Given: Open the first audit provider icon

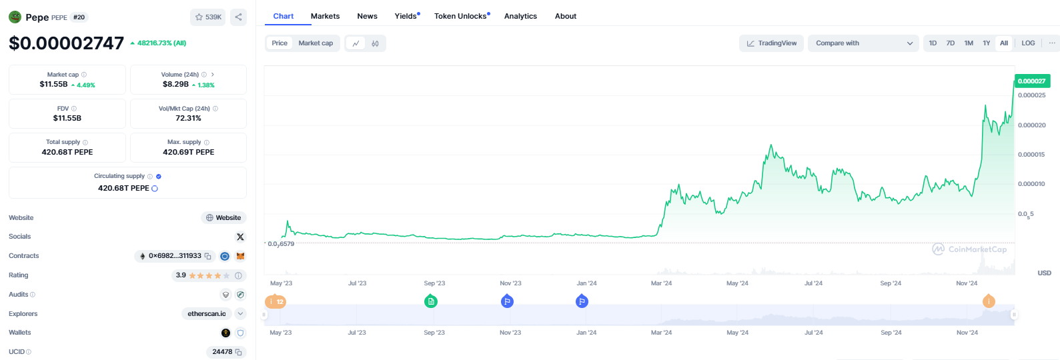Looking at the screenshot, I should pyautogui.click(x=225, y=295).
